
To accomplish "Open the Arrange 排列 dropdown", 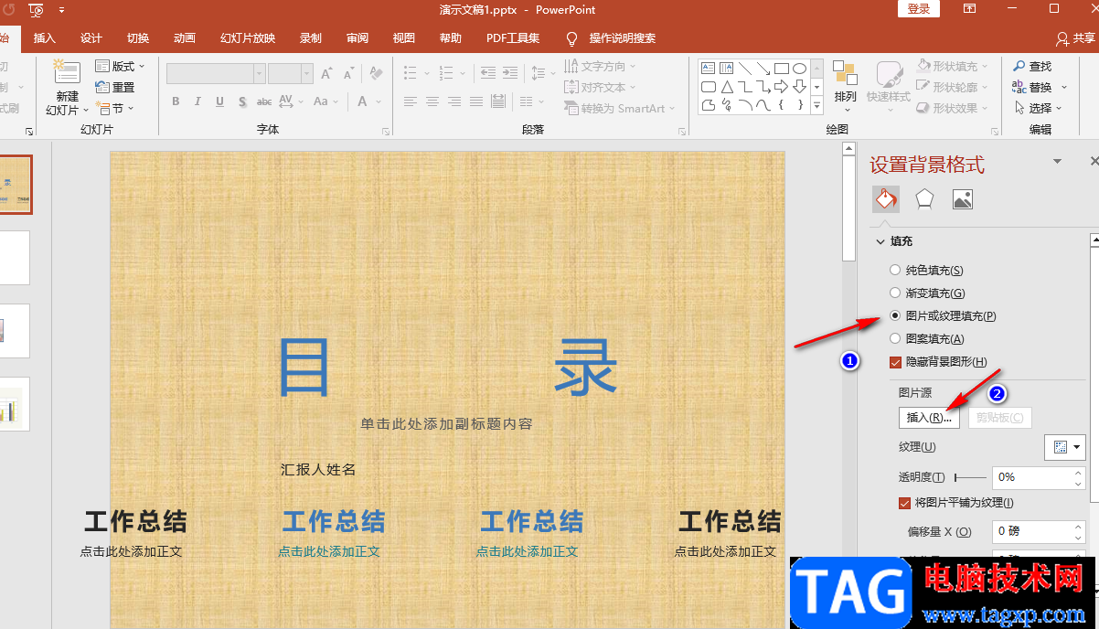I will [x=845, y=87].
